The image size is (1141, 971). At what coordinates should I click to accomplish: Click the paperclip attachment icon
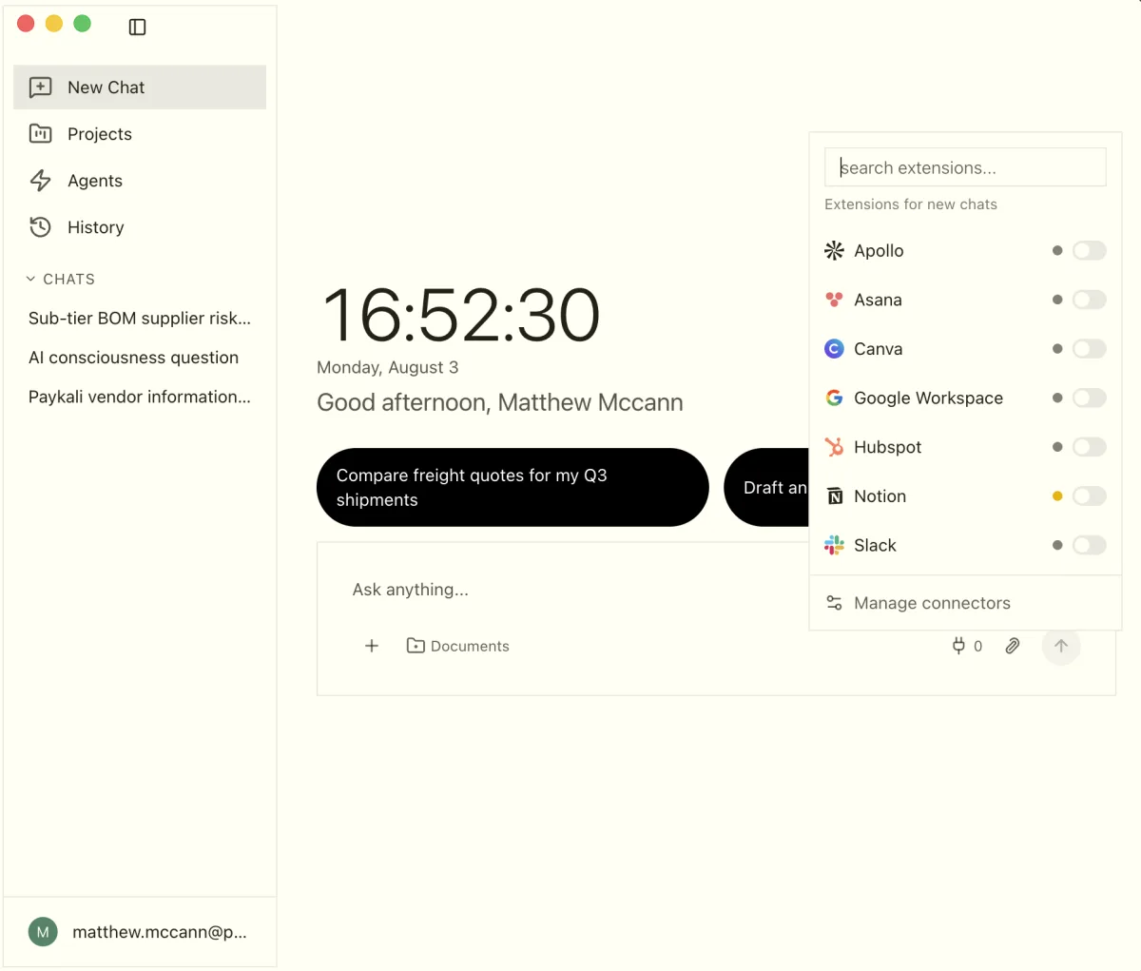pyautogui.click(x=1013, y=646)
